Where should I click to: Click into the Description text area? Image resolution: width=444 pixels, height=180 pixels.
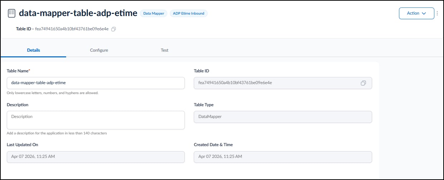(96, 120)
